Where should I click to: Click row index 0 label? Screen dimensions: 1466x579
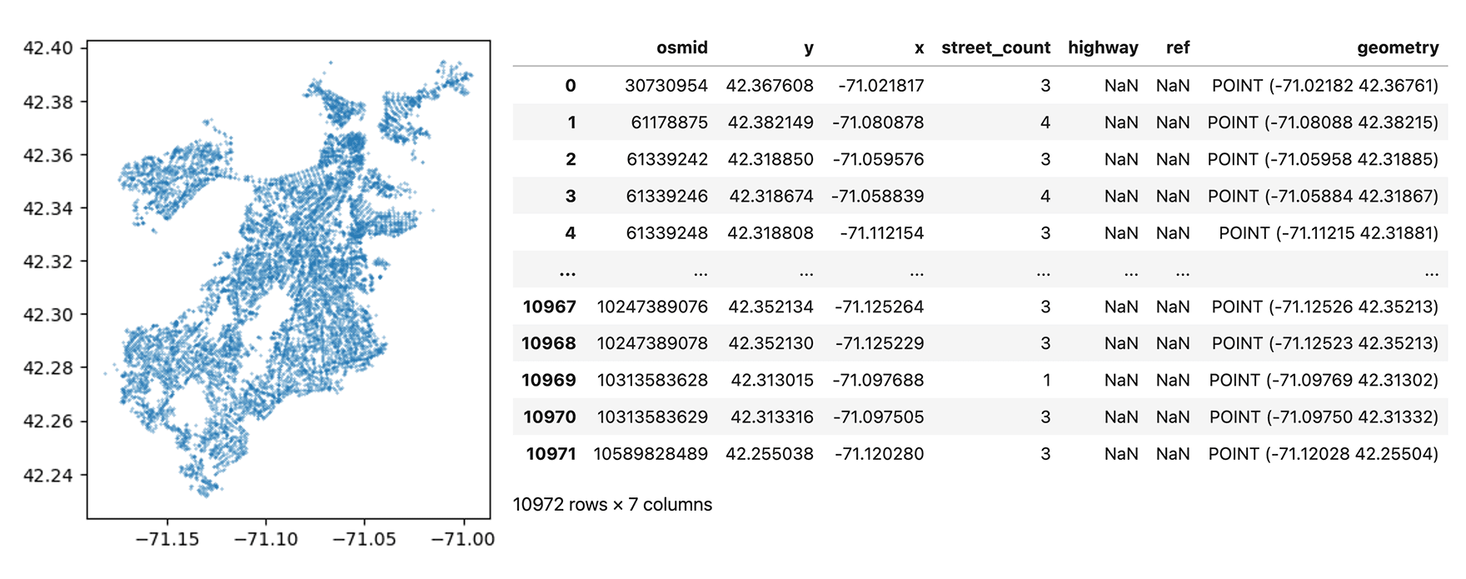coord(570,86)
